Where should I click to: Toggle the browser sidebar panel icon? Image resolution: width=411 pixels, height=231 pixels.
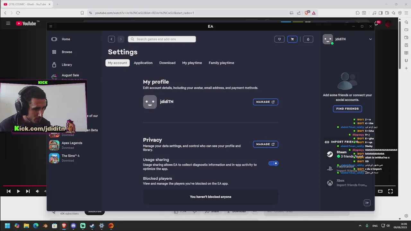380,13
